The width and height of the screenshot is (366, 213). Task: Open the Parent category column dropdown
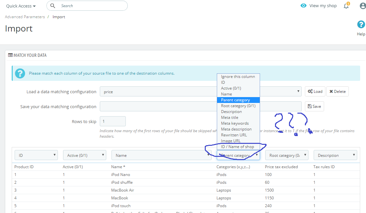point(238,155)
